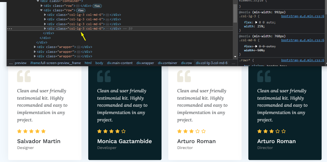Select the div.col-lg-3.col-md-6 breadcrumb

[x=212, y=63]
